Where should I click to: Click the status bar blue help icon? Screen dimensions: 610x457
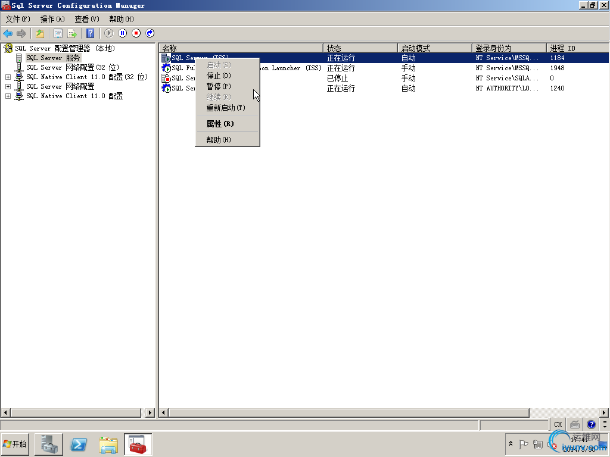click(x=591, y=424)
